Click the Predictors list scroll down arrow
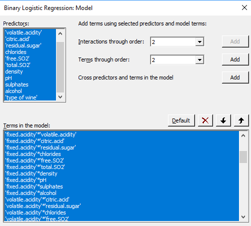 coord(60,97)
